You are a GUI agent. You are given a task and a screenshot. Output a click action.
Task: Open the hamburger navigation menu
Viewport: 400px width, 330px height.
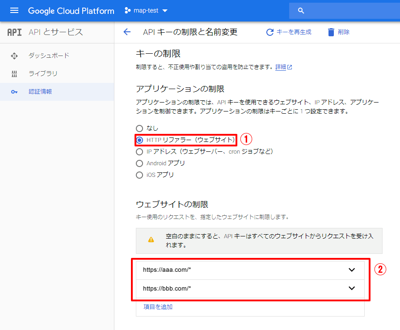[x=14, y=11]
